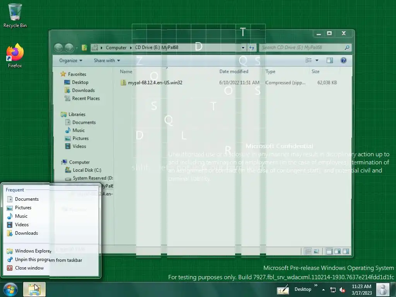Change the view with the view icon

pos(308,60)
